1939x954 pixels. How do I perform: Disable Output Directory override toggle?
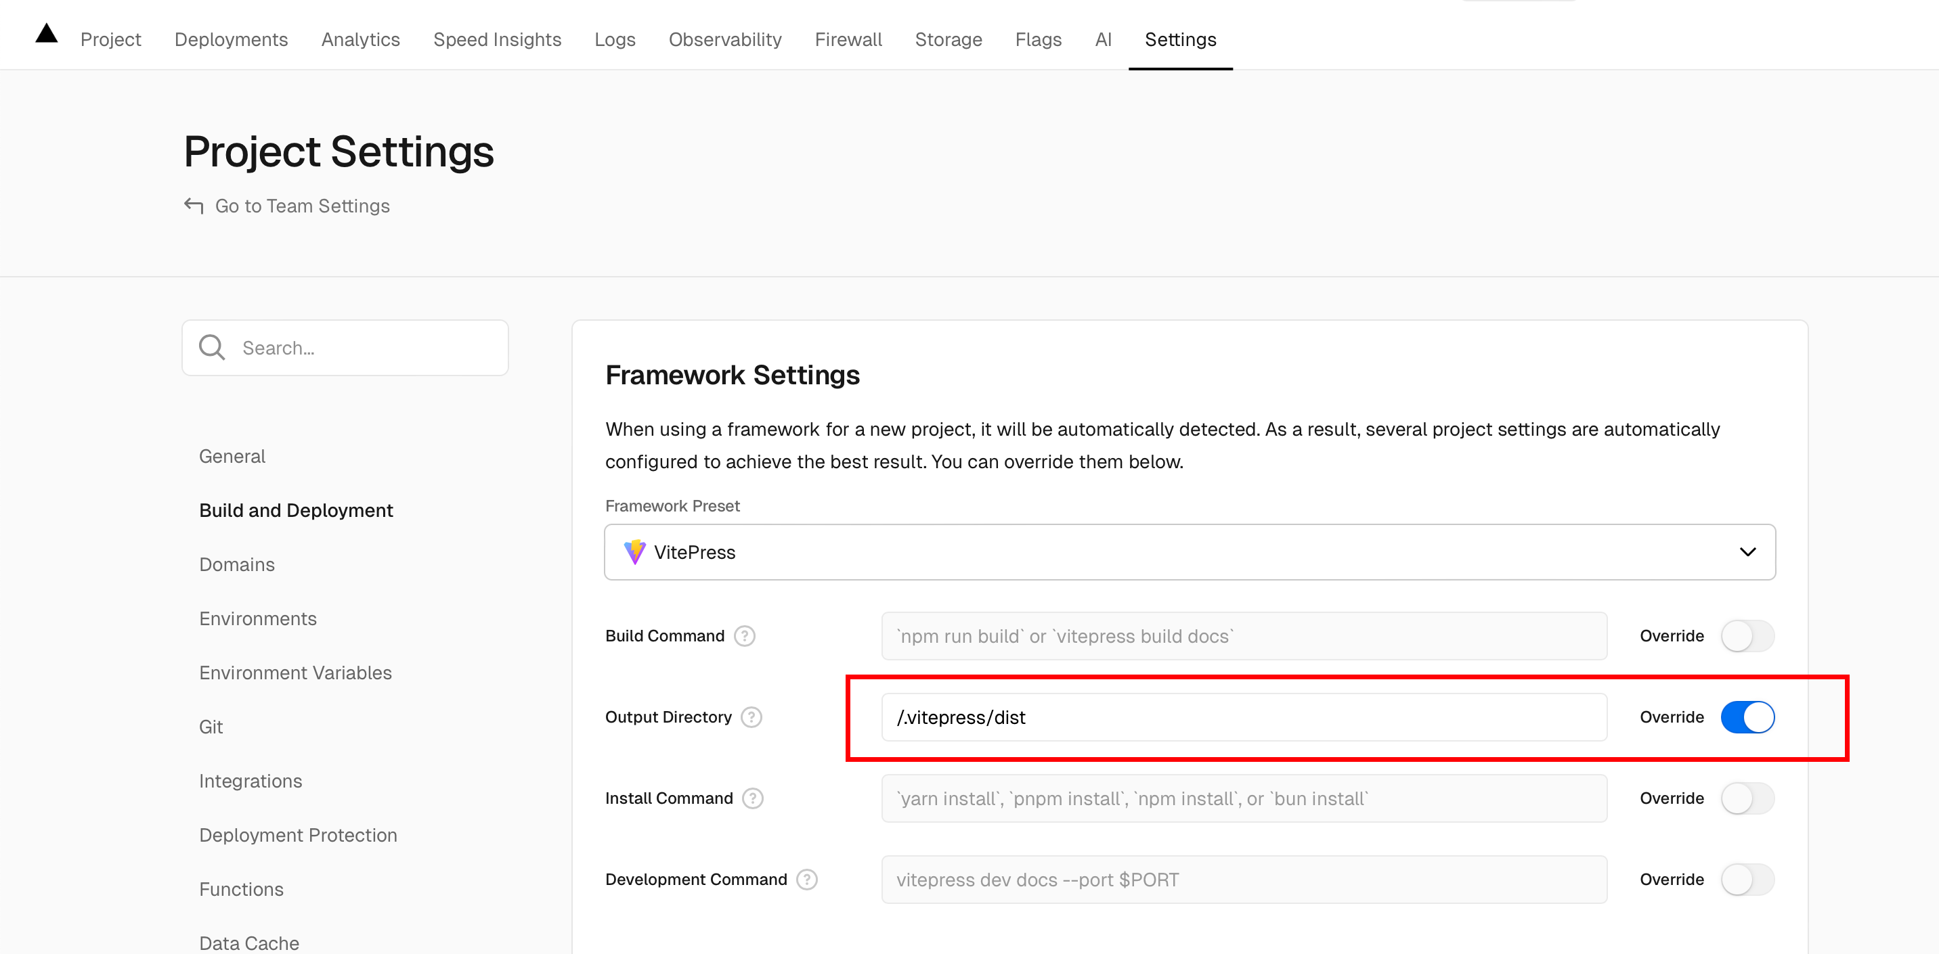point(1747,717)
